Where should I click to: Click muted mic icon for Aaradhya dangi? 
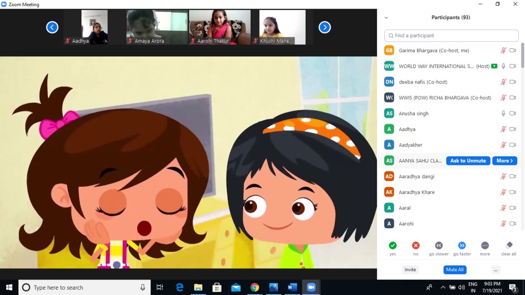(x=503, y=176)
